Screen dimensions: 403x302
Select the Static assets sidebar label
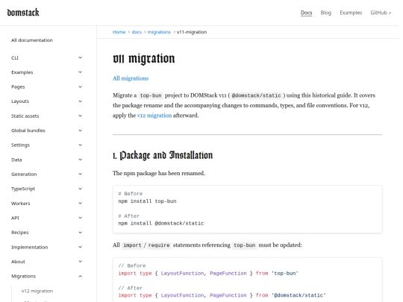pyautogui.click(x=25, y=116)
